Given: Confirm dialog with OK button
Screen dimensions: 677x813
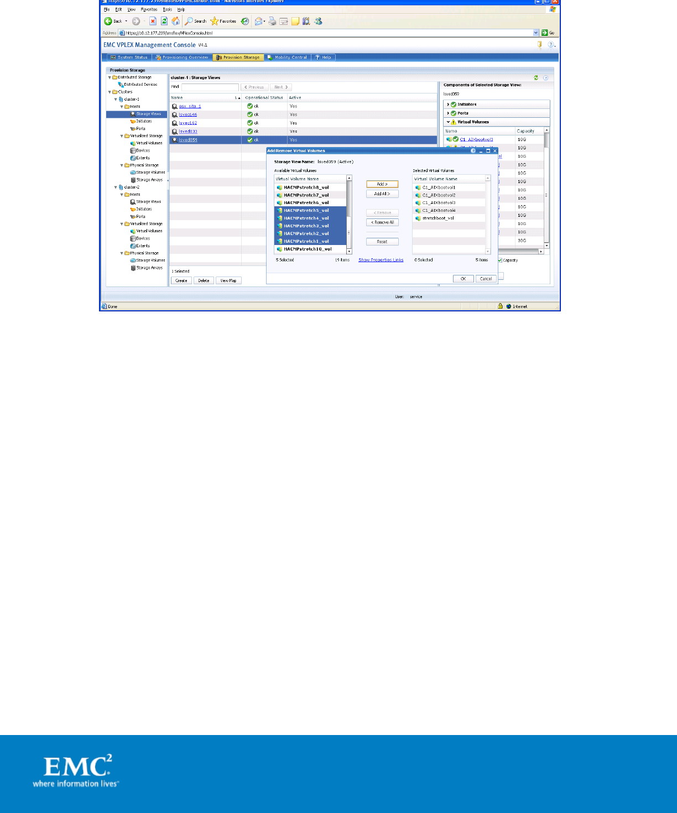Looking at the screenshot, I should 463,279.
